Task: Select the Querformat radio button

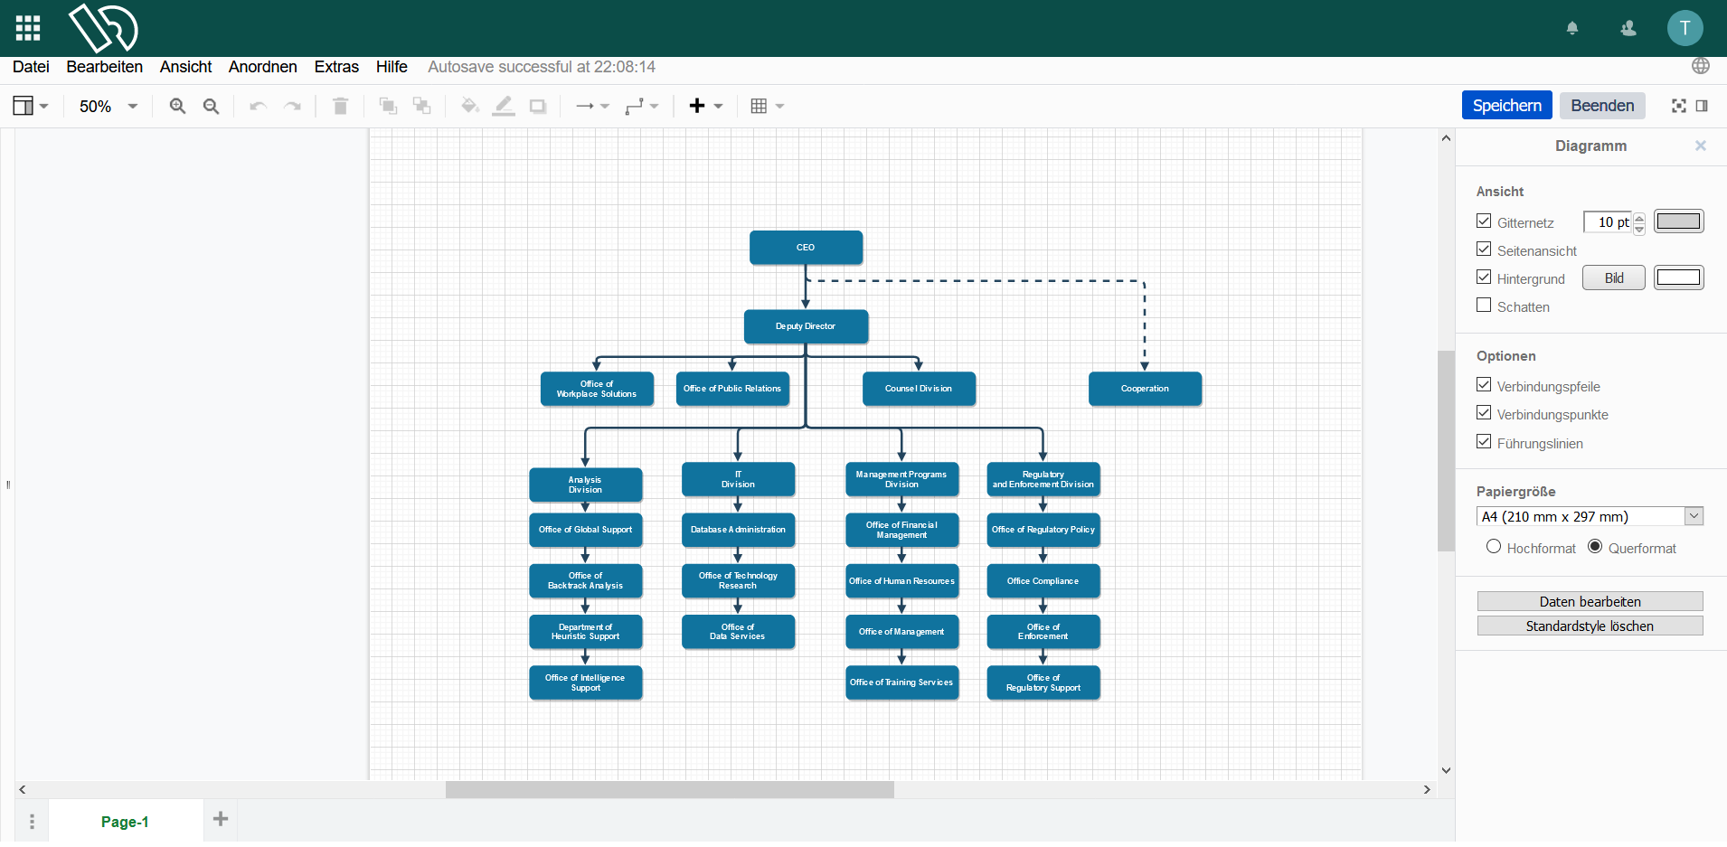Action: (1595, 546)
